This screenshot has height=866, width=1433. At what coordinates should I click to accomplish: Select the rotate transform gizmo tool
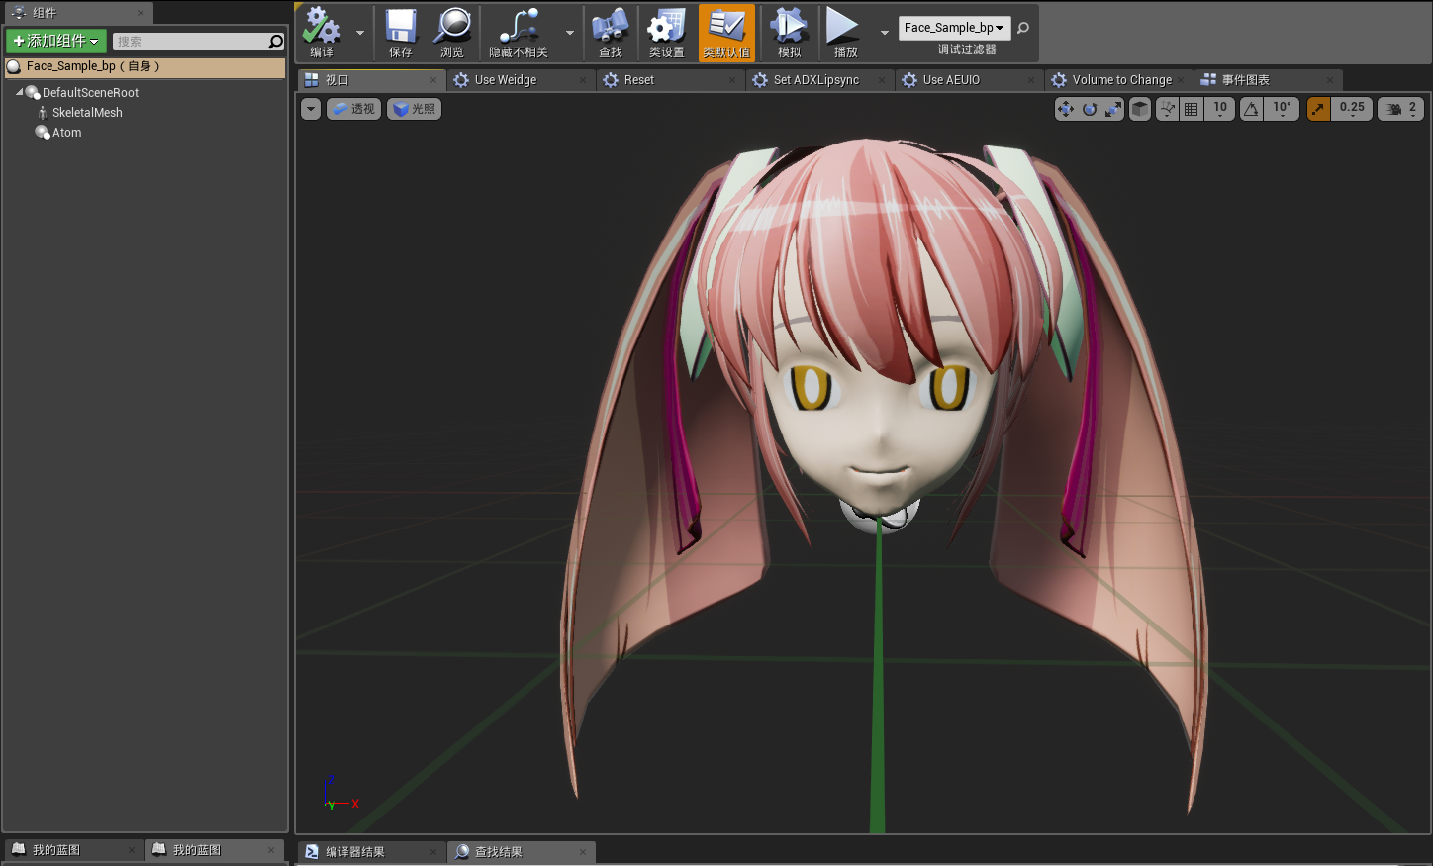coord(1090,109)
